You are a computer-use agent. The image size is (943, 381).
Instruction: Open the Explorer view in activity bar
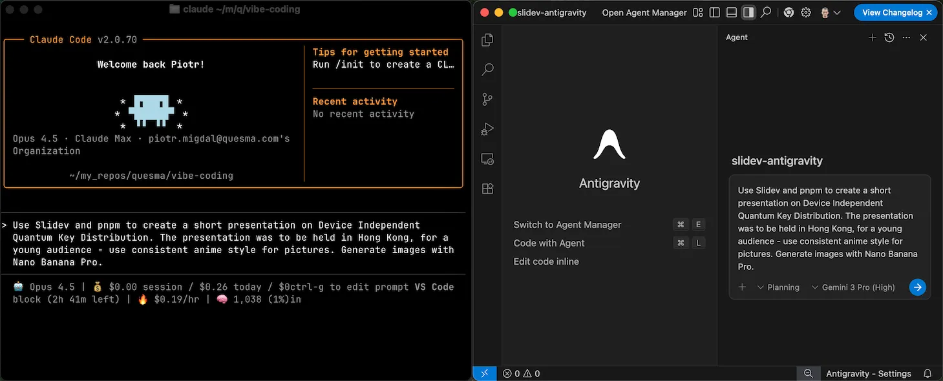(487, 40)
